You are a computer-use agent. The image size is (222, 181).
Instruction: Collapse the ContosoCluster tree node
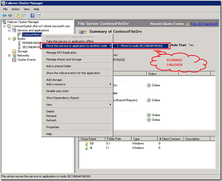(5, 26)
